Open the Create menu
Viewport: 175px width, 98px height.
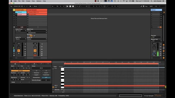click(x=28, y=1)
